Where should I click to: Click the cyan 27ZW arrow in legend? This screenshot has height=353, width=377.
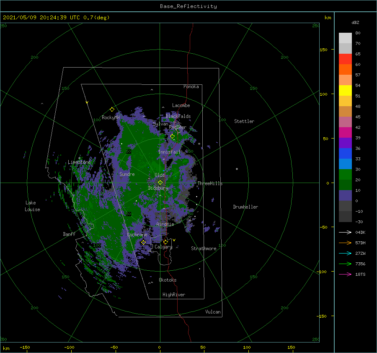point(345,253)
